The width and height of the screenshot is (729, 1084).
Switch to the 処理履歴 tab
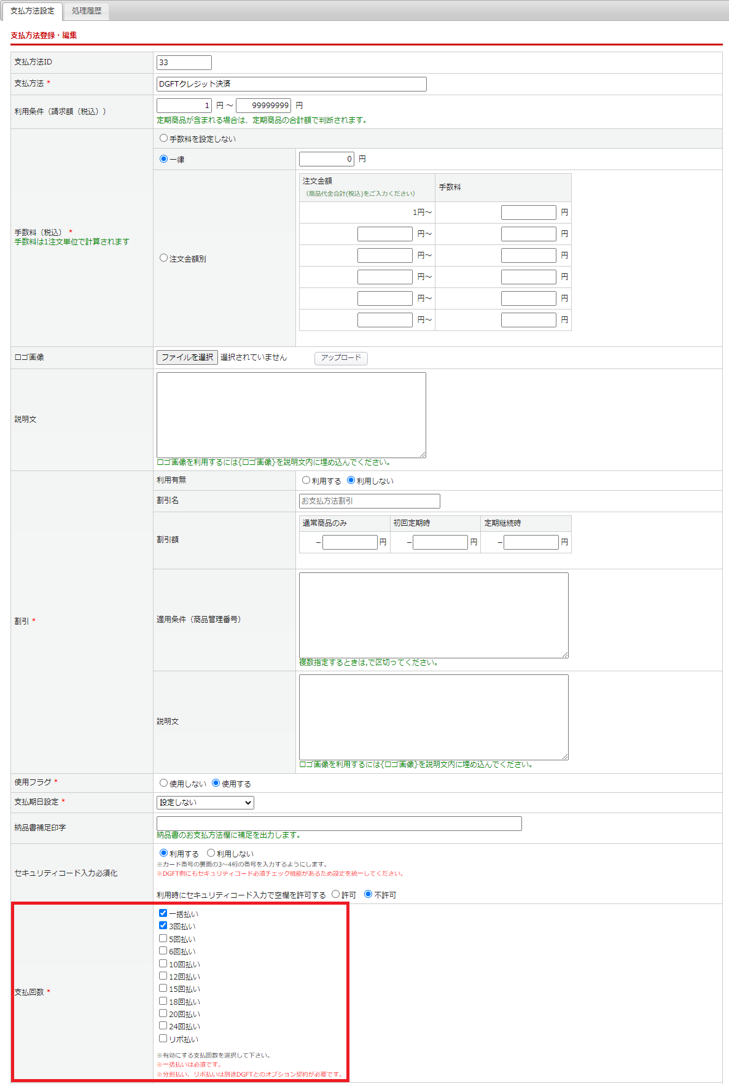point(86,11)
